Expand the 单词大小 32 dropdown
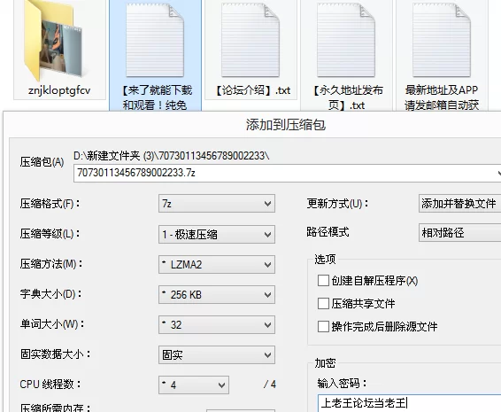Screen dimensions: 501x412 217,324
